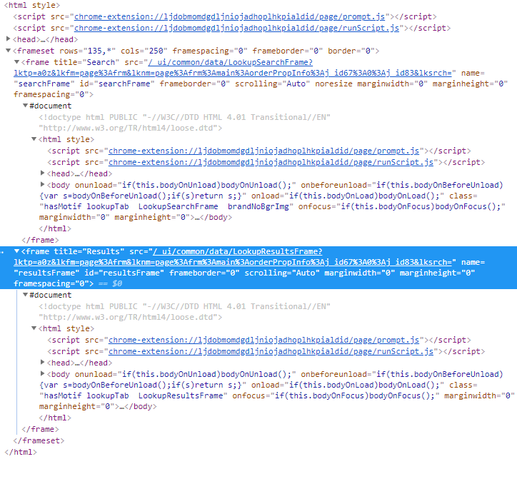Click the closing </frame> tag after Results frame

click(x=40, y=429)
